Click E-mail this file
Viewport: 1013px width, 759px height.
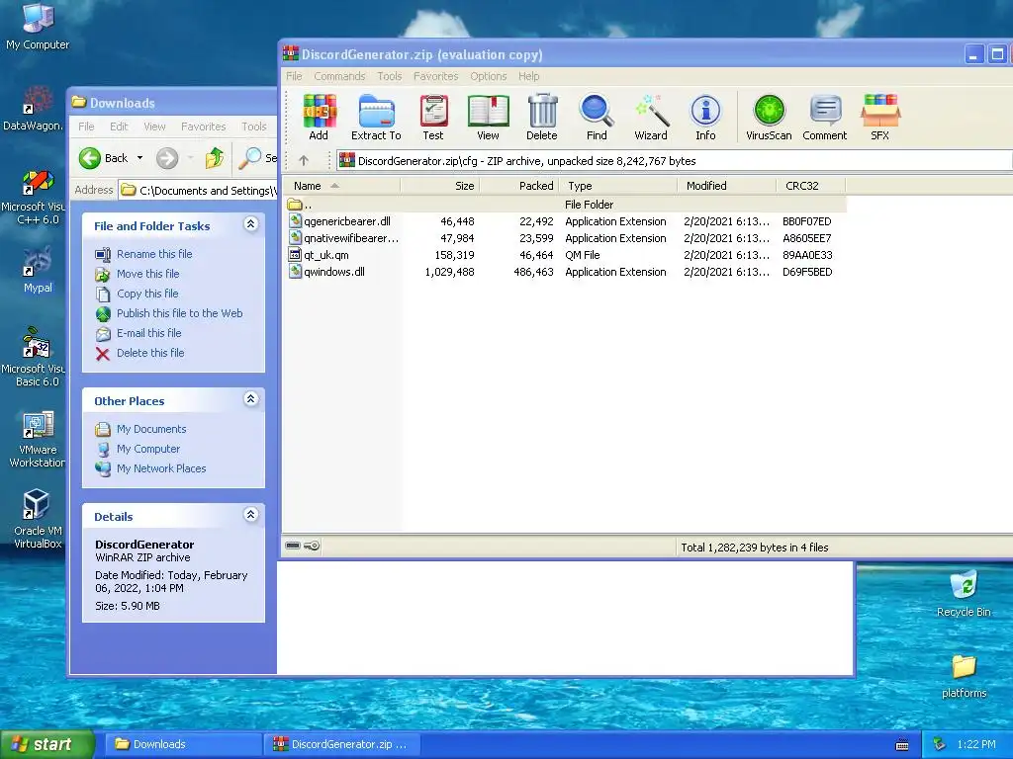pyautogui.click(x=149, y=333)
